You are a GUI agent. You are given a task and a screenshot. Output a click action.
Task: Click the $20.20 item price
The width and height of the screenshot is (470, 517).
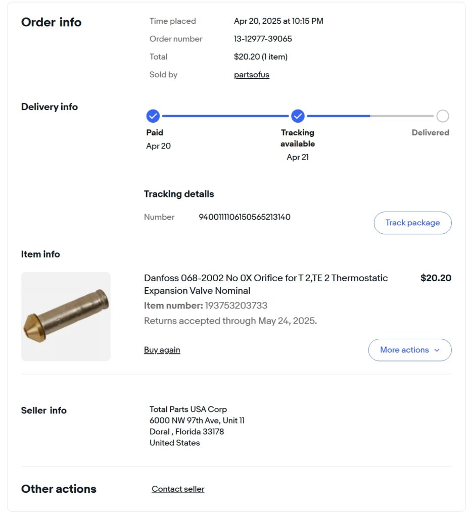pyautogui.click(x=436, y=278)
